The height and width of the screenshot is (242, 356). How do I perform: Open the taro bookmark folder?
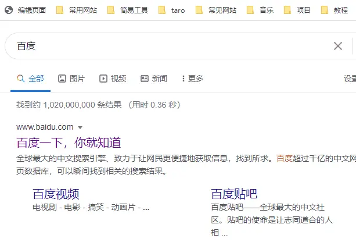(x=172, y=10)
